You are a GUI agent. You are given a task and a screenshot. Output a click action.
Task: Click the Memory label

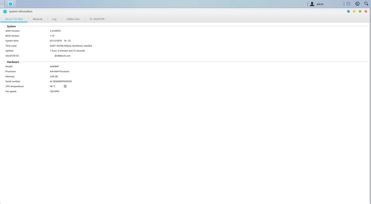pyautogui.click(x=10, y=76)
